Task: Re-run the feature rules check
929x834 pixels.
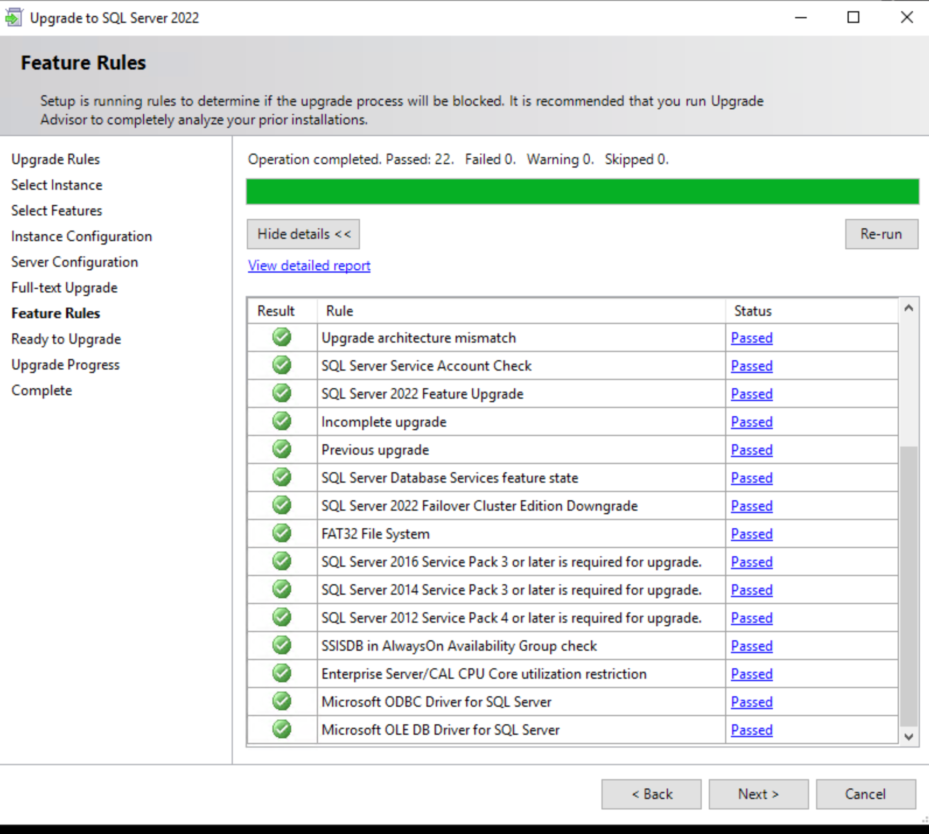Action: click(881, 234)
